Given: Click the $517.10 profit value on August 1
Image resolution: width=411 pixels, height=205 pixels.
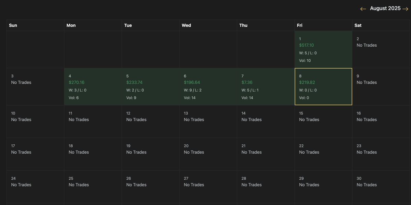Looking at the screenshot, I should pos(306,45).
